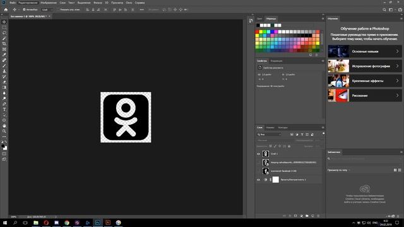The height and width of the screenshot is (227, 404).
Task: Select the Healing Brush tool
Action: [4, 61]
